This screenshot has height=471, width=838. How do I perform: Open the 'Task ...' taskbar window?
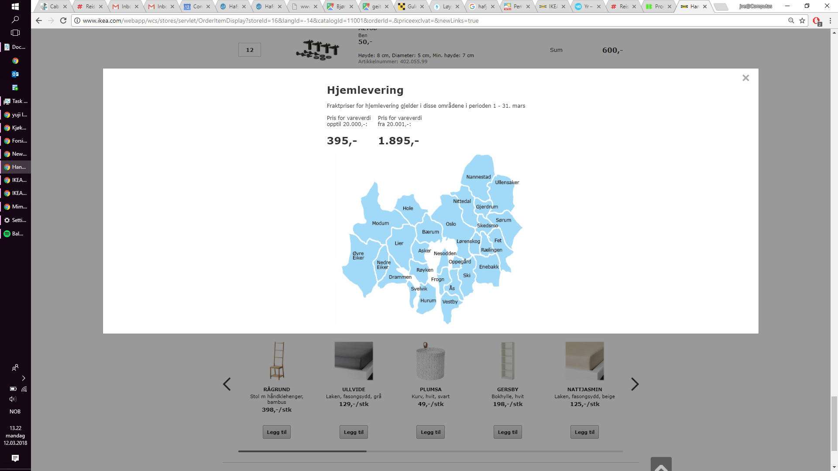tap(15, 101)
